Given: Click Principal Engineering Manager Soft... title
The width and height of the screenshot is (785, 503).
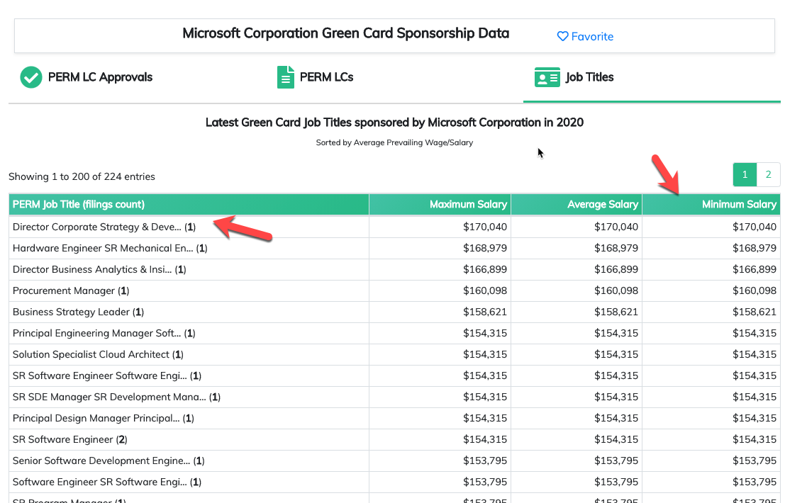Looking at the screenshot, I should 104,333.
